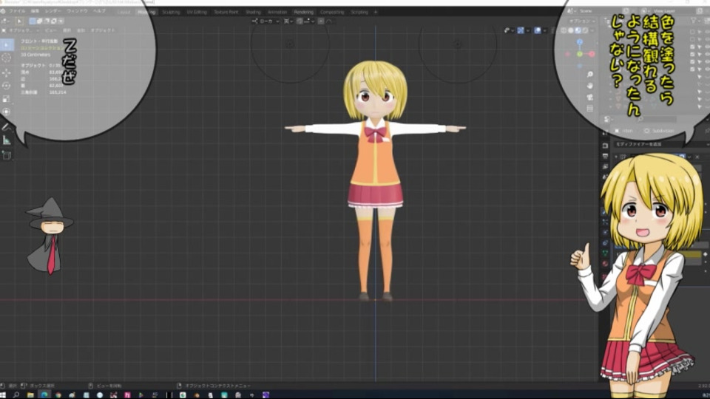Switch to the Texture Paint workspace tab
710x399 pixels.
point(226,13)
